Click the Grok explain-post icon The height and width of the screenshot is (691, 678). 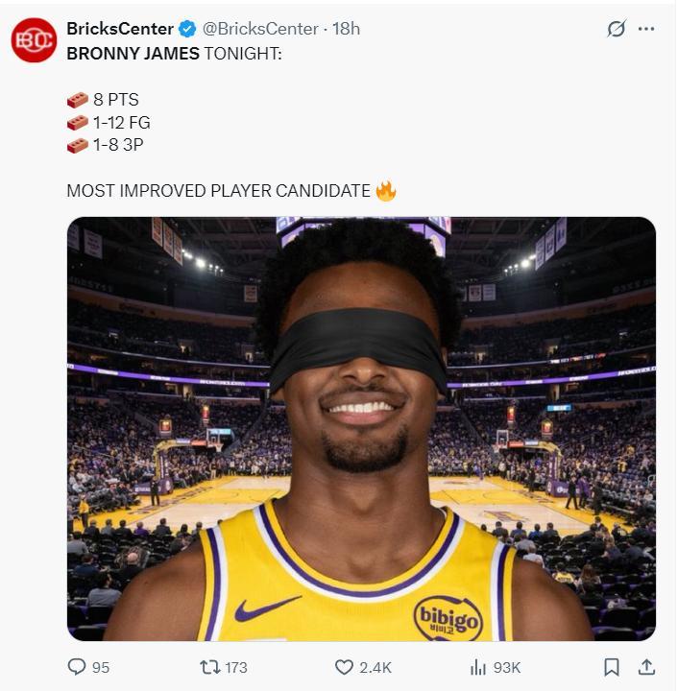[x=617, y=29]
